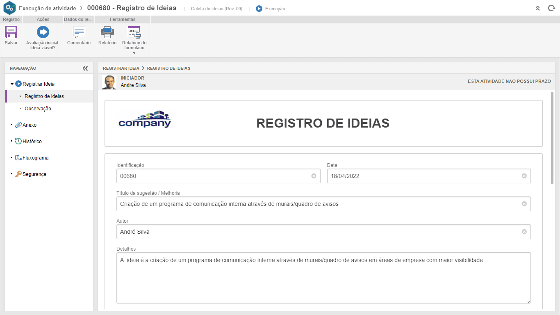Click the Relatório printer icon

click(107, 32)
